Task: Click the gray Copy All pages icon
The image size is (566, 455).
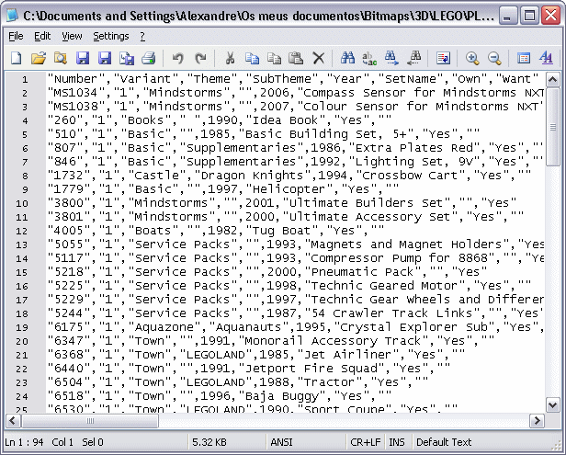Action: click(x=275, y=58)
